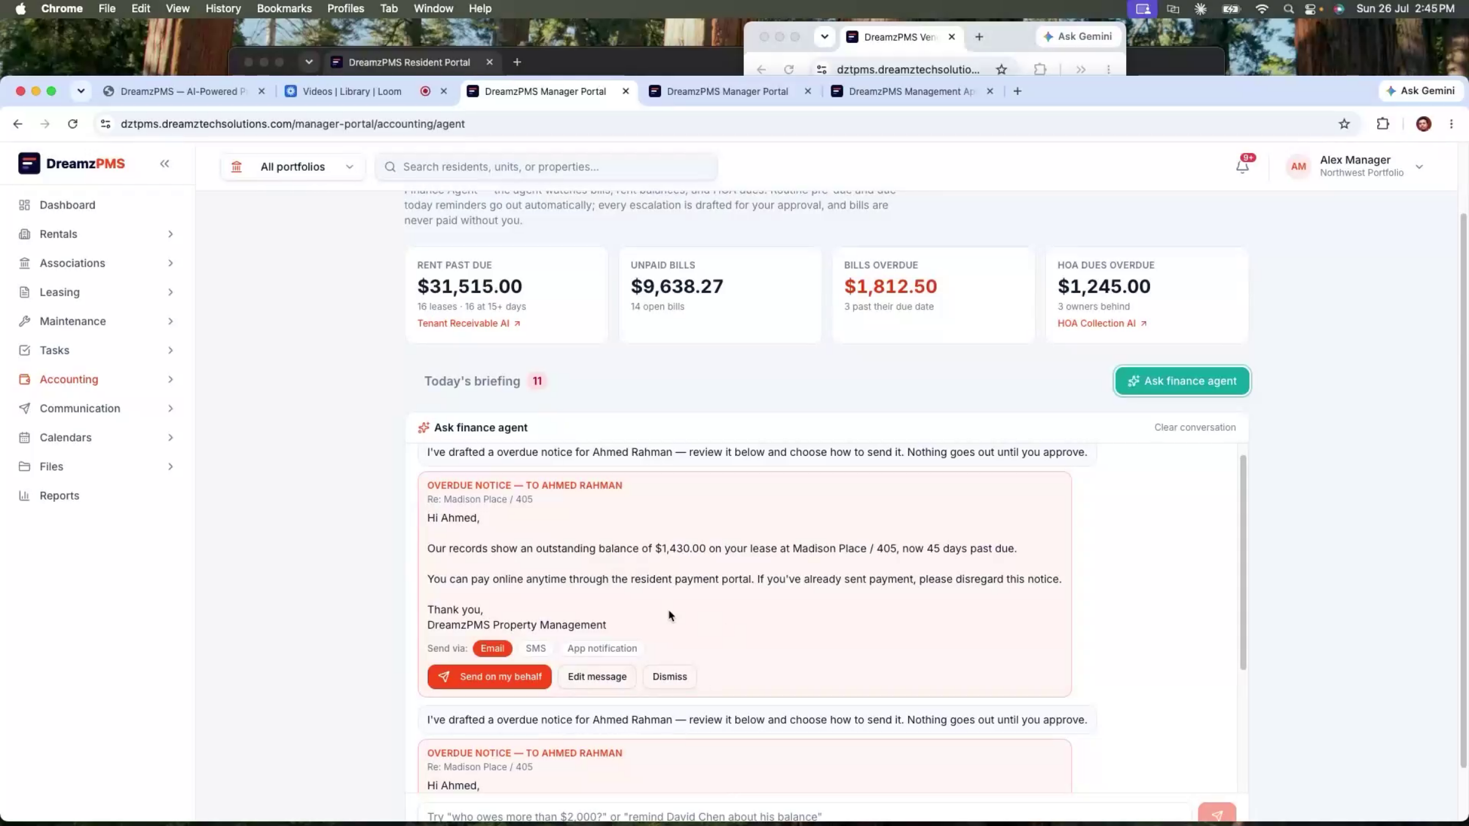
Task: Expand the Maintenance submenu chevron
Action: pyautogui.click(x=170, y=321)
